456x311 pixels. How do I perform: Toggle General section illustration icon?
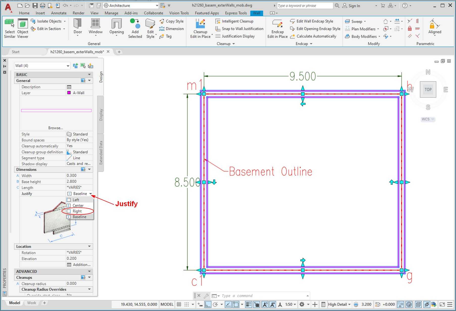[83, 81]
